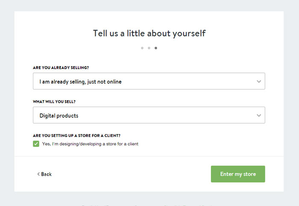
Task: Click the 'WHAT WILL YOU SELL?' field label
Action: [54, 102]
